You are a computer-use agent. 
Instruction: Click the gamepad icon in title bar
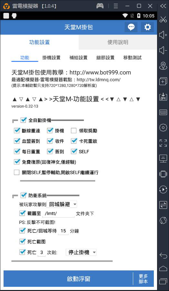coord(100,6)
